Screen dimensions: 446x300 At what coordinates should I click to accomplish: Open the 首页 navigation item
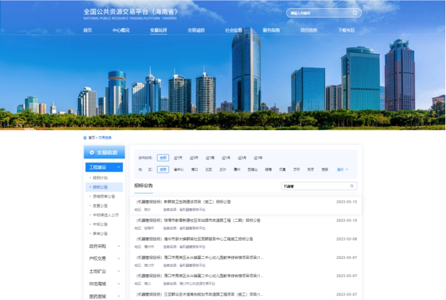tap(88, 30)
